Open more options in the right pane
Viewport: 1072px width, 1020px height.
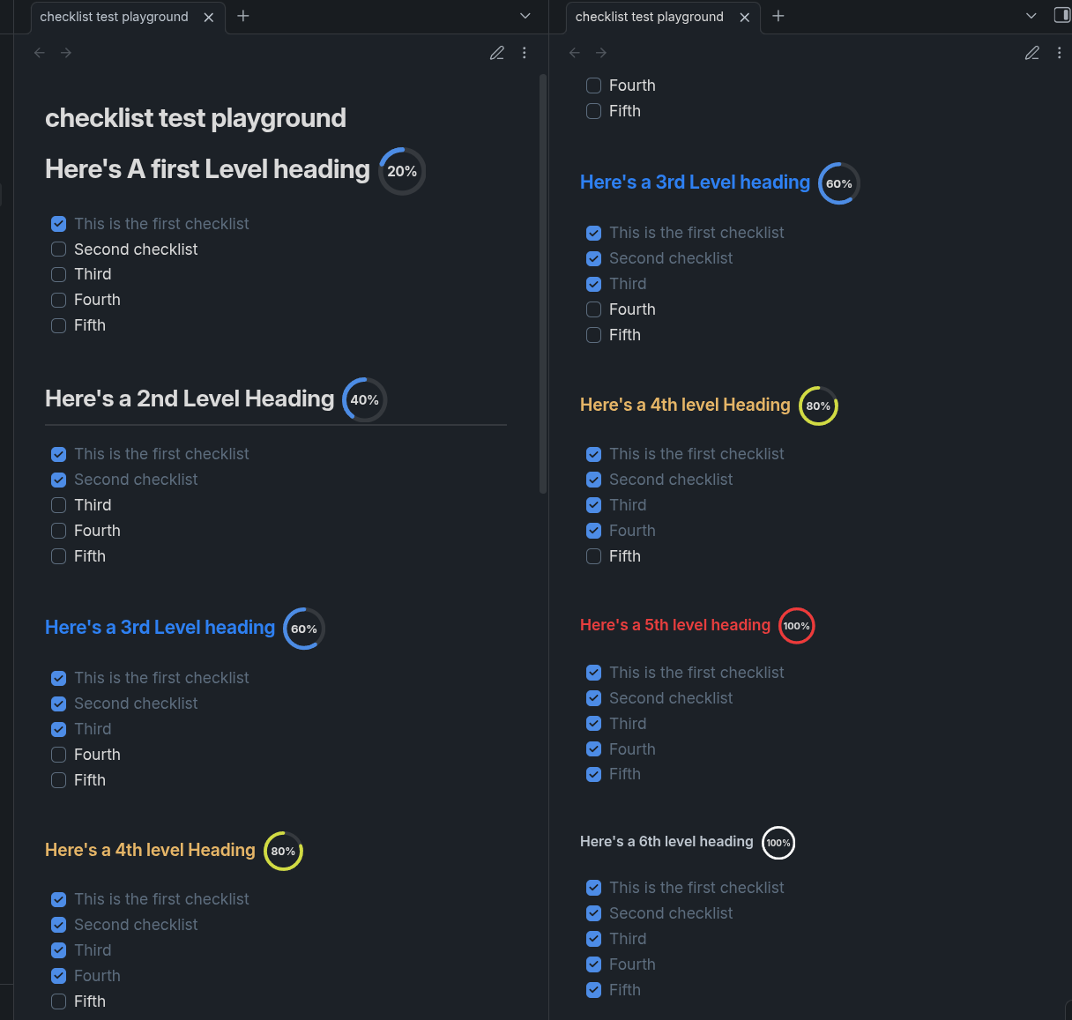(1060, 53)
